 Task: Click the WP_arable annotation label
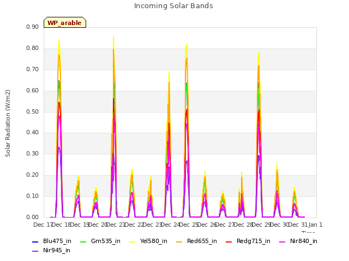click(65, 22)
